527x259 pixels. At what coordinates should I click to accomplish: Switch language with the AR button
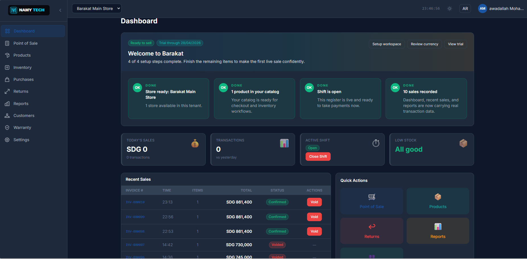point(465,9)
